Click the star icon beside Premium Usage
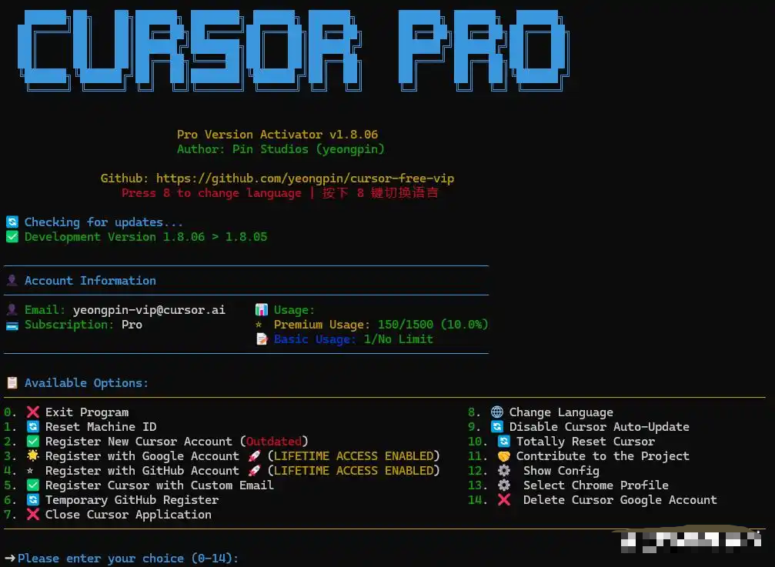This screenshot has width=775, height=567. (x=259, y=325)
